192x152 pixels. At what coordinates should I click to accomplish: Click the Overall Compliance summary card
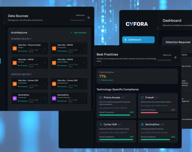[x=137, y=76]
